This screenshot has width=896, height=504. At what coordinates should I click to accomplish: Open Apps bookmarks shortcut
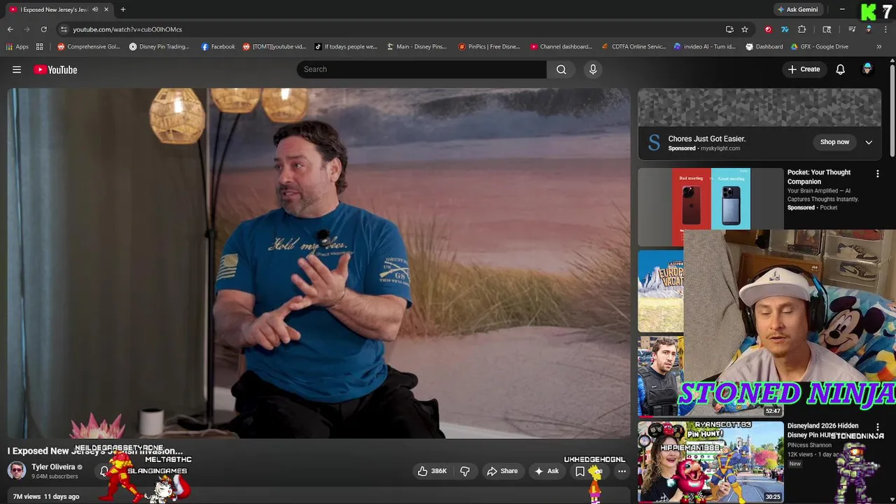tap(17, 47)
